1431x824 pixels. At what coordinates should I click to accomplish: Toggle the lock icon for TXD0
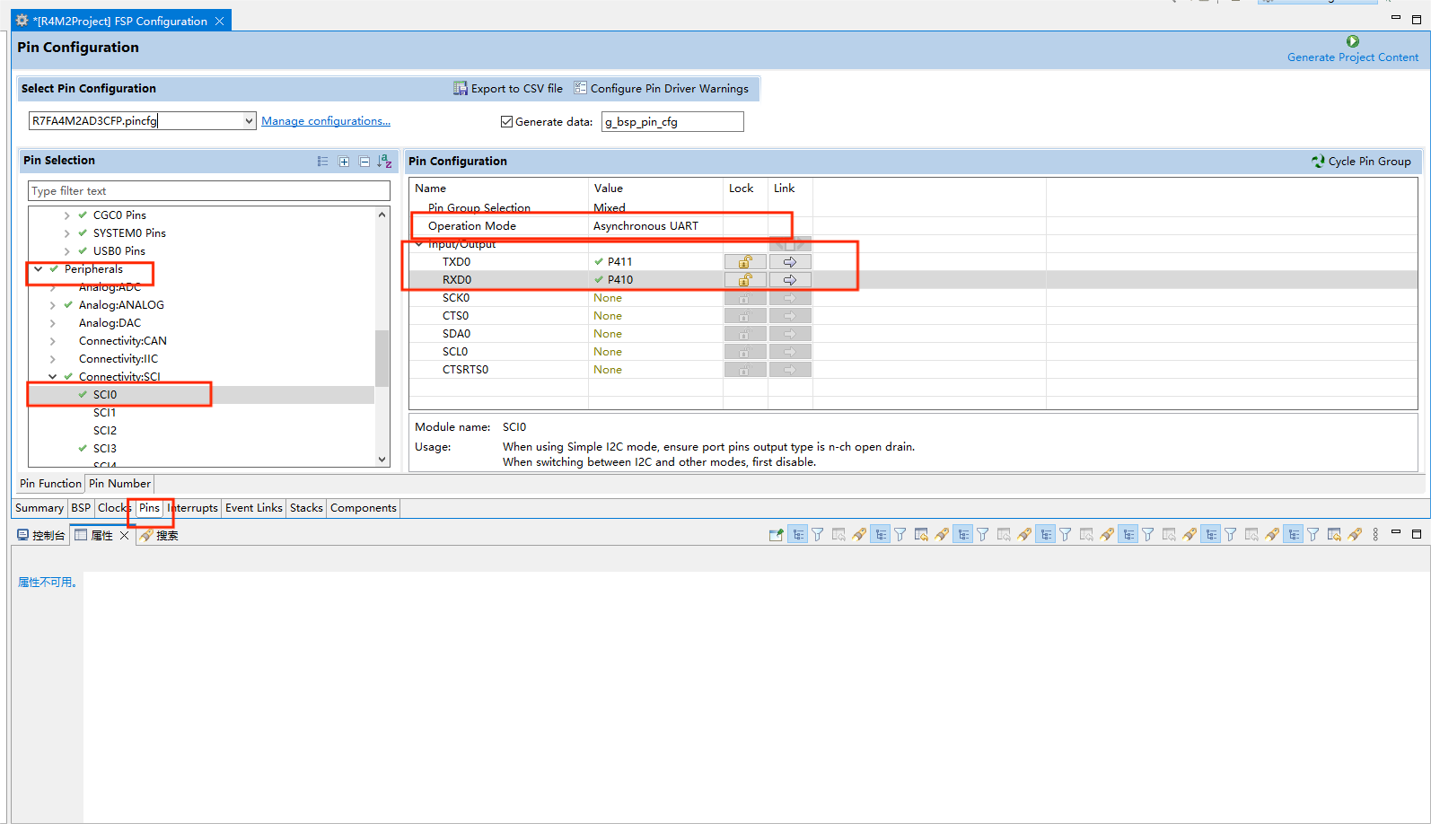745,262
